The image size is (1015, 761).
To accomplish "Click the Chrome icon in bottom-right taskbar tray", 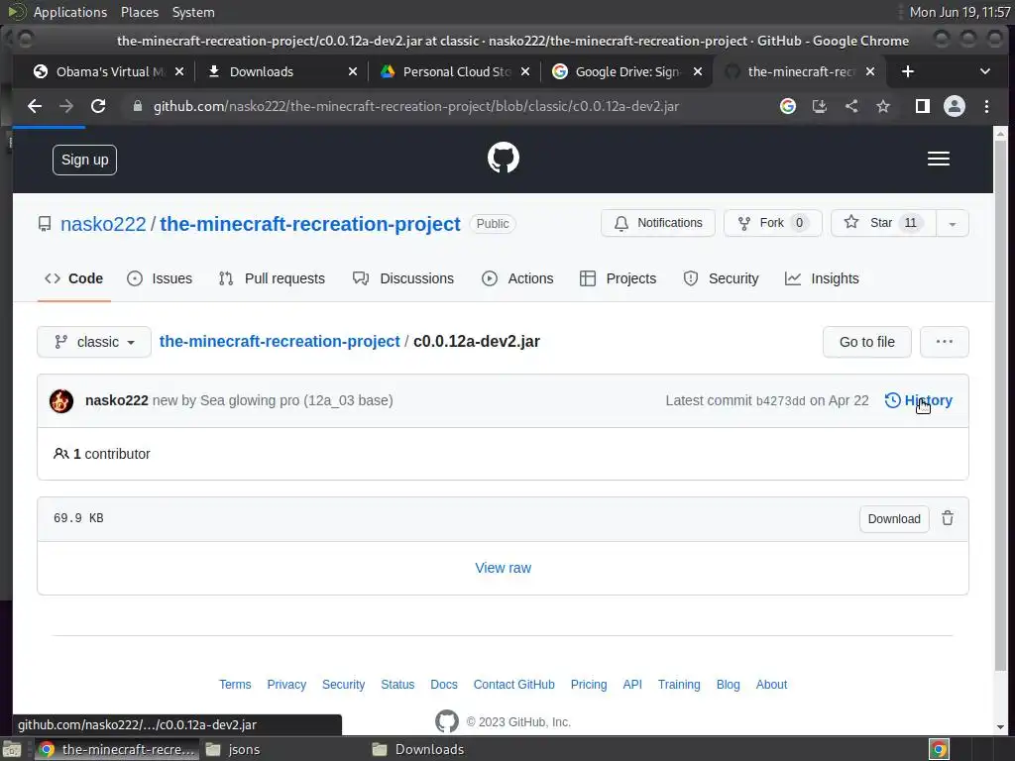I will pyautogui.click(x=939, y=749).
